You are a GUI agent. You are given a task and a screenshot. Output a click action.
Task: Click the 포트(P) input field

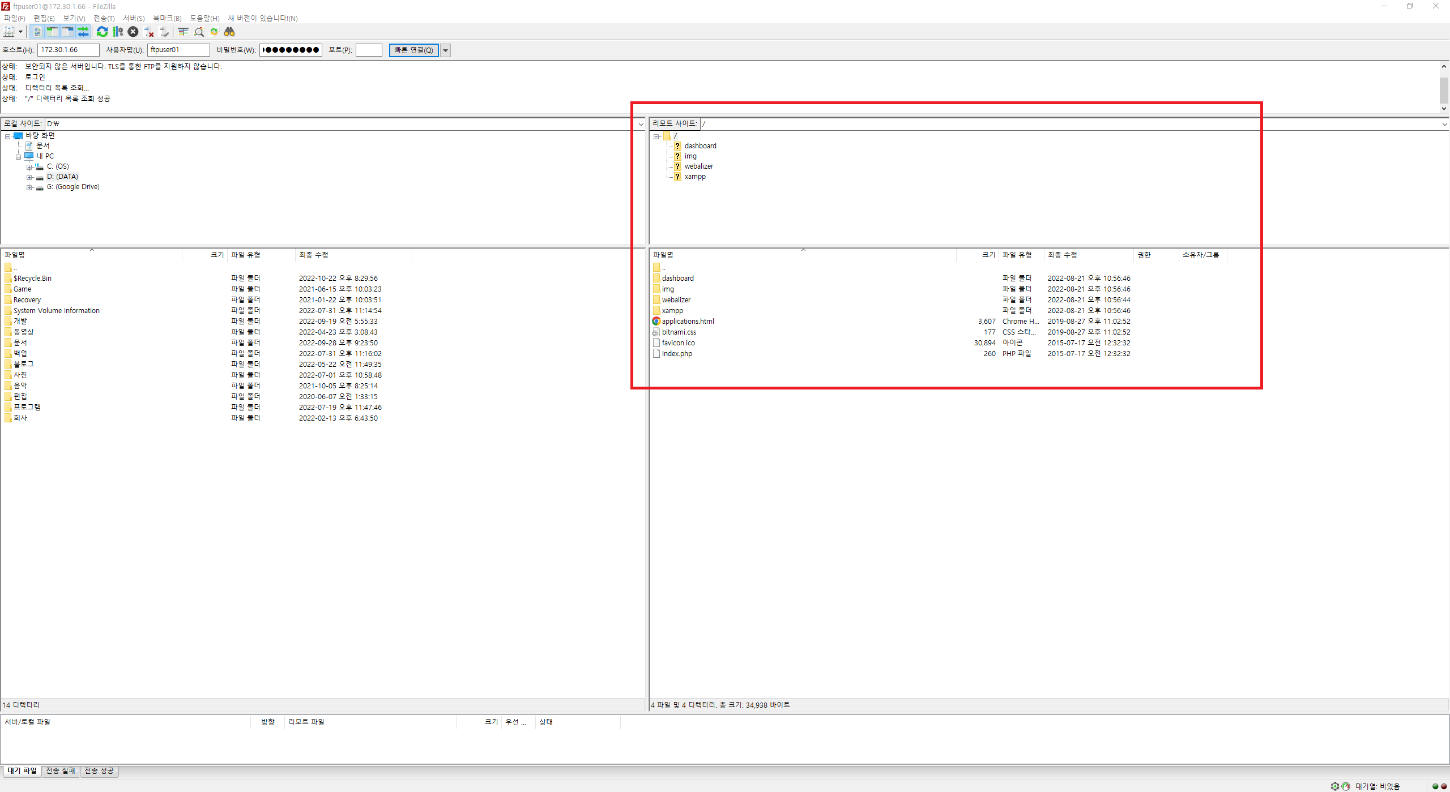369,50
